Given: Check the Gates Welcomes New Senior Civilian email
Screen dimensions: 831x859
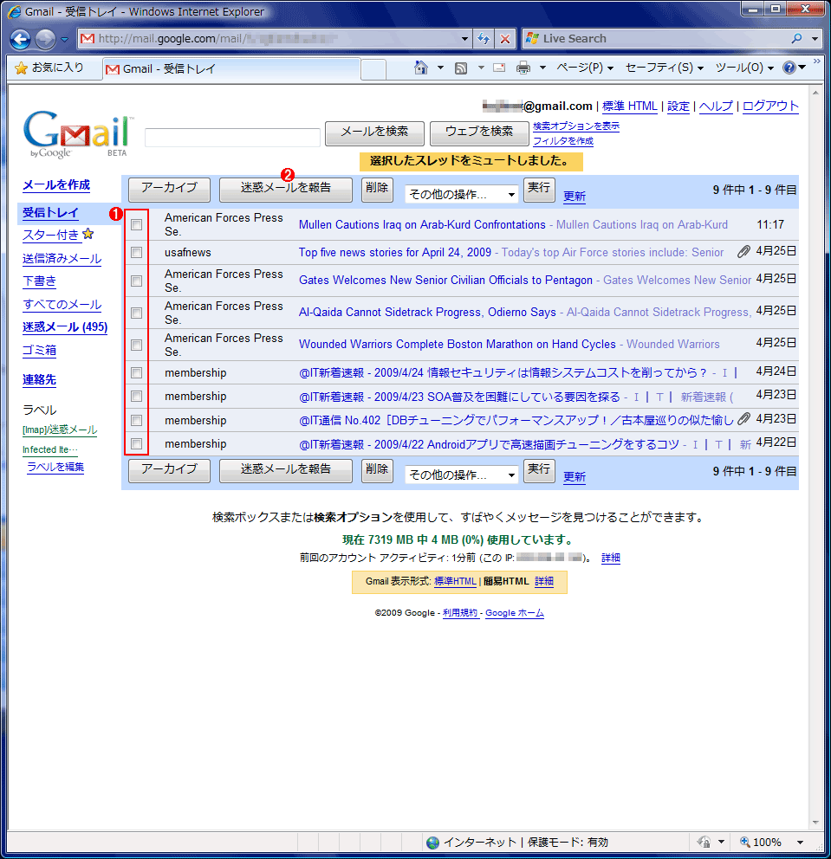Looking at the screenshot, I should pos(137,281).
